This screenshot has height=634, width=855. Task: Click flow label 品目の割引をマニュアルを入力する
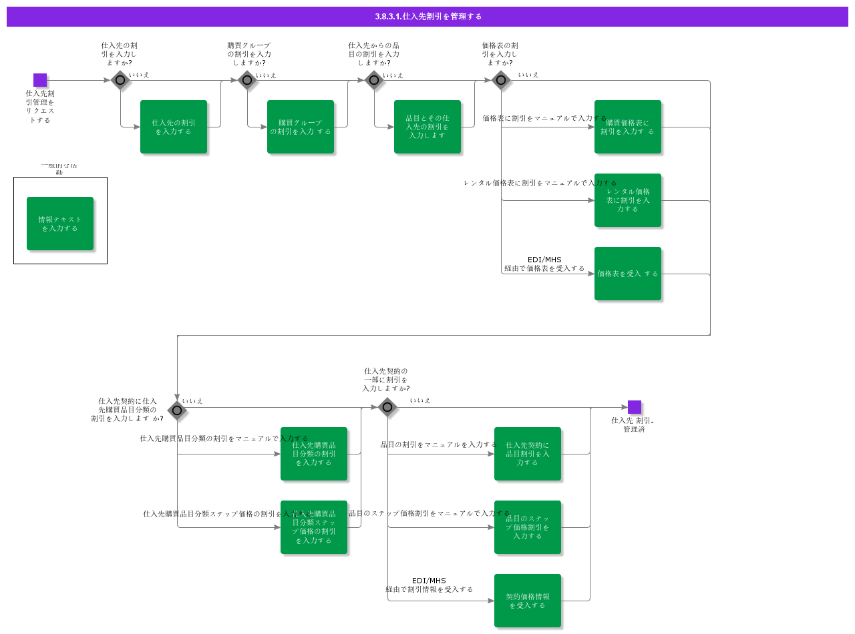coord(439,444)
